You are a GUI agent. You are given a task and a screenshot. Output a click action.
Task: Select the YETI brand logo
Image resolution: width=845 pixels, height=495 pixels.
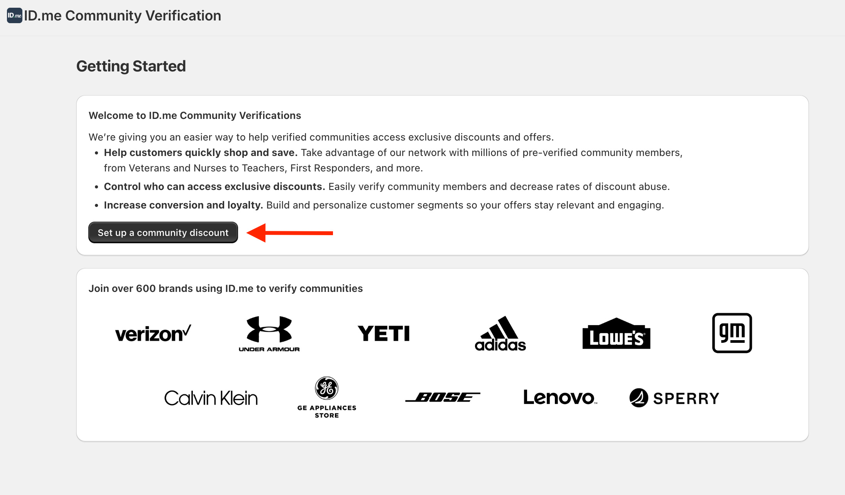tap(384, 333)
